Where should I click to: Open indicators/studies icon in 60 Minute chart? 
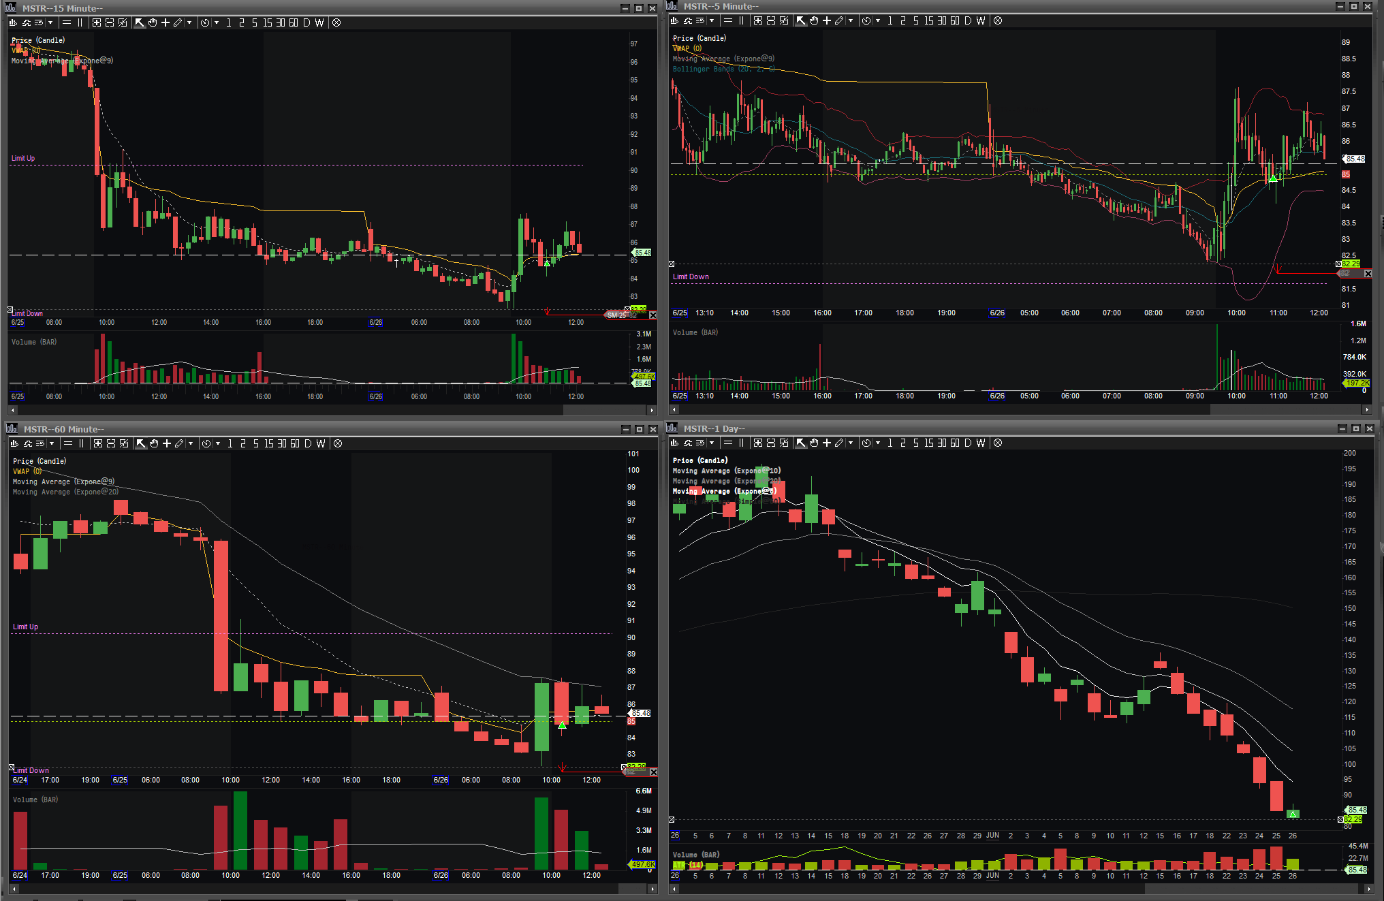28,443
